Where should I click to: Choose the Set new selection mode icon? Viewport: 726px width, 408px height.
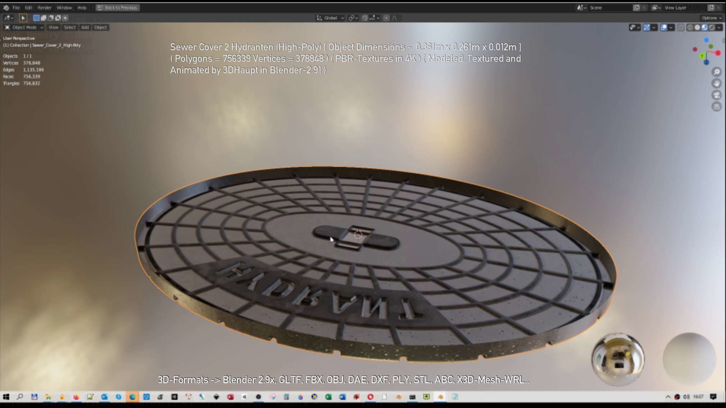tap(36, 18)
